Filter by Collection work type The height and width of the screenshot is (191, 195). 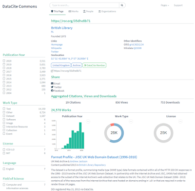click(4, 130)
